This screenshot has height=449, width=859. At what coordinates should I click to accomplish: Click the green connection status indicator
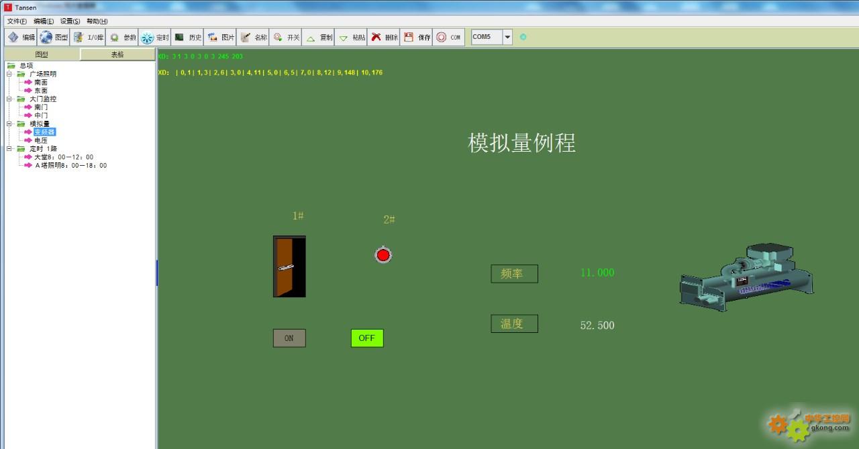[x=523, y=37]
